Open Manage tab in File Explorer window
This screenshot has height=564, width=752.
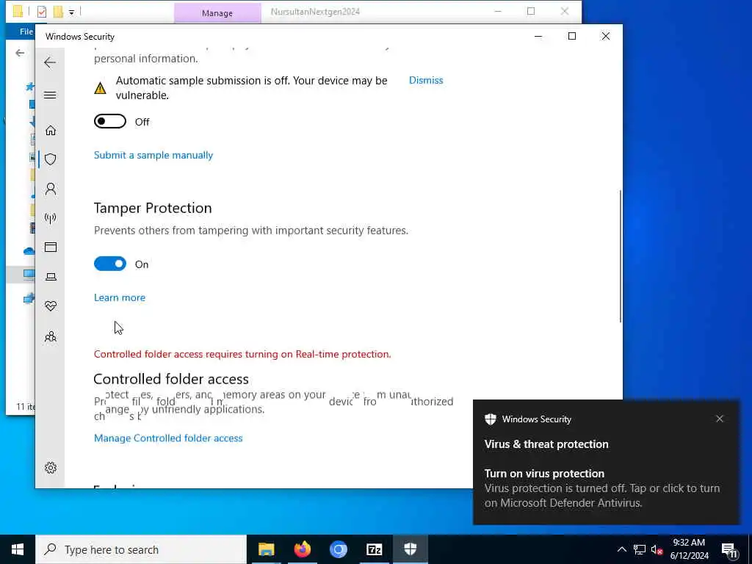[217, 13]
